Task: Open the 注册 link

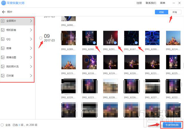Action: pyautogui.click(x=139, y=3)
